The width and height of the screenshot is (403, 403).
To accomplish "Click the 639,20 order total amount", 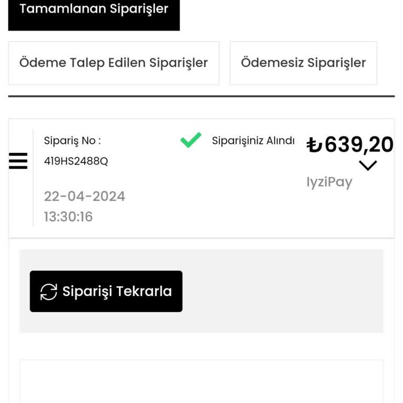I will pyautogui.click(x=359, y=144).
